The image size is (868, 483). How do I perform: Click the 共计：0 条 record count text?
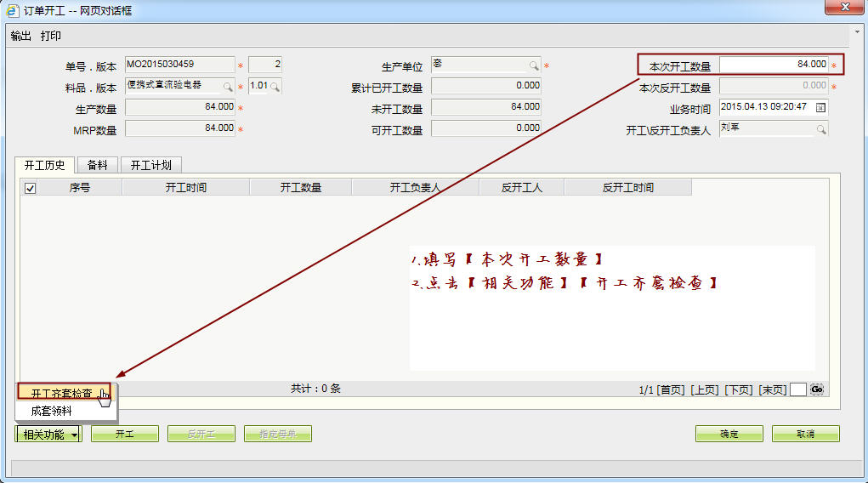(x=315, y=389)
